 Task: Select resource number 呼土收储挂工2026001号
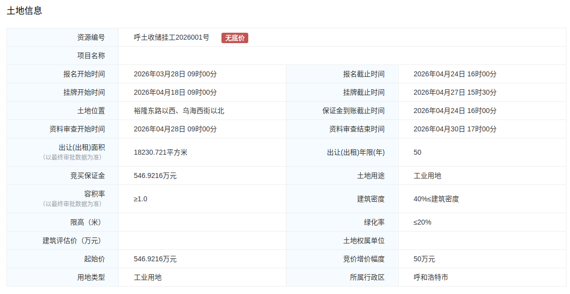[x=171, y=38]
